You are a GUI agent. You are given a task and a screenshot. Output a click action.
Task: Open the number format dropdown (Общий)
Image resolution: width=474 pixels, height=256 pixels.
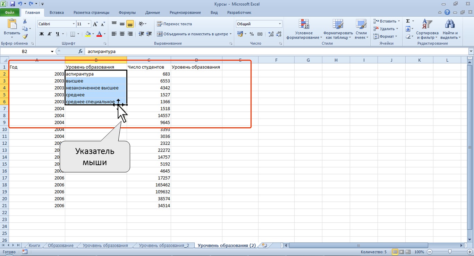point(280,24)
